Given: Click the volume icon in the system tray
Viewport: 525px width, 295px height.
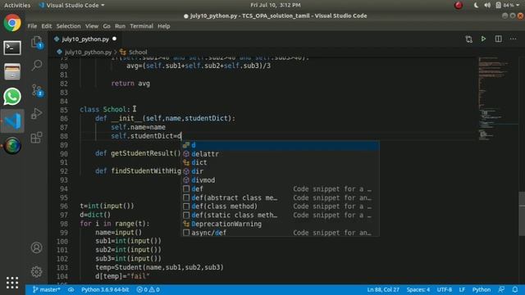Looking at the screenshot, I should point(487,5).
